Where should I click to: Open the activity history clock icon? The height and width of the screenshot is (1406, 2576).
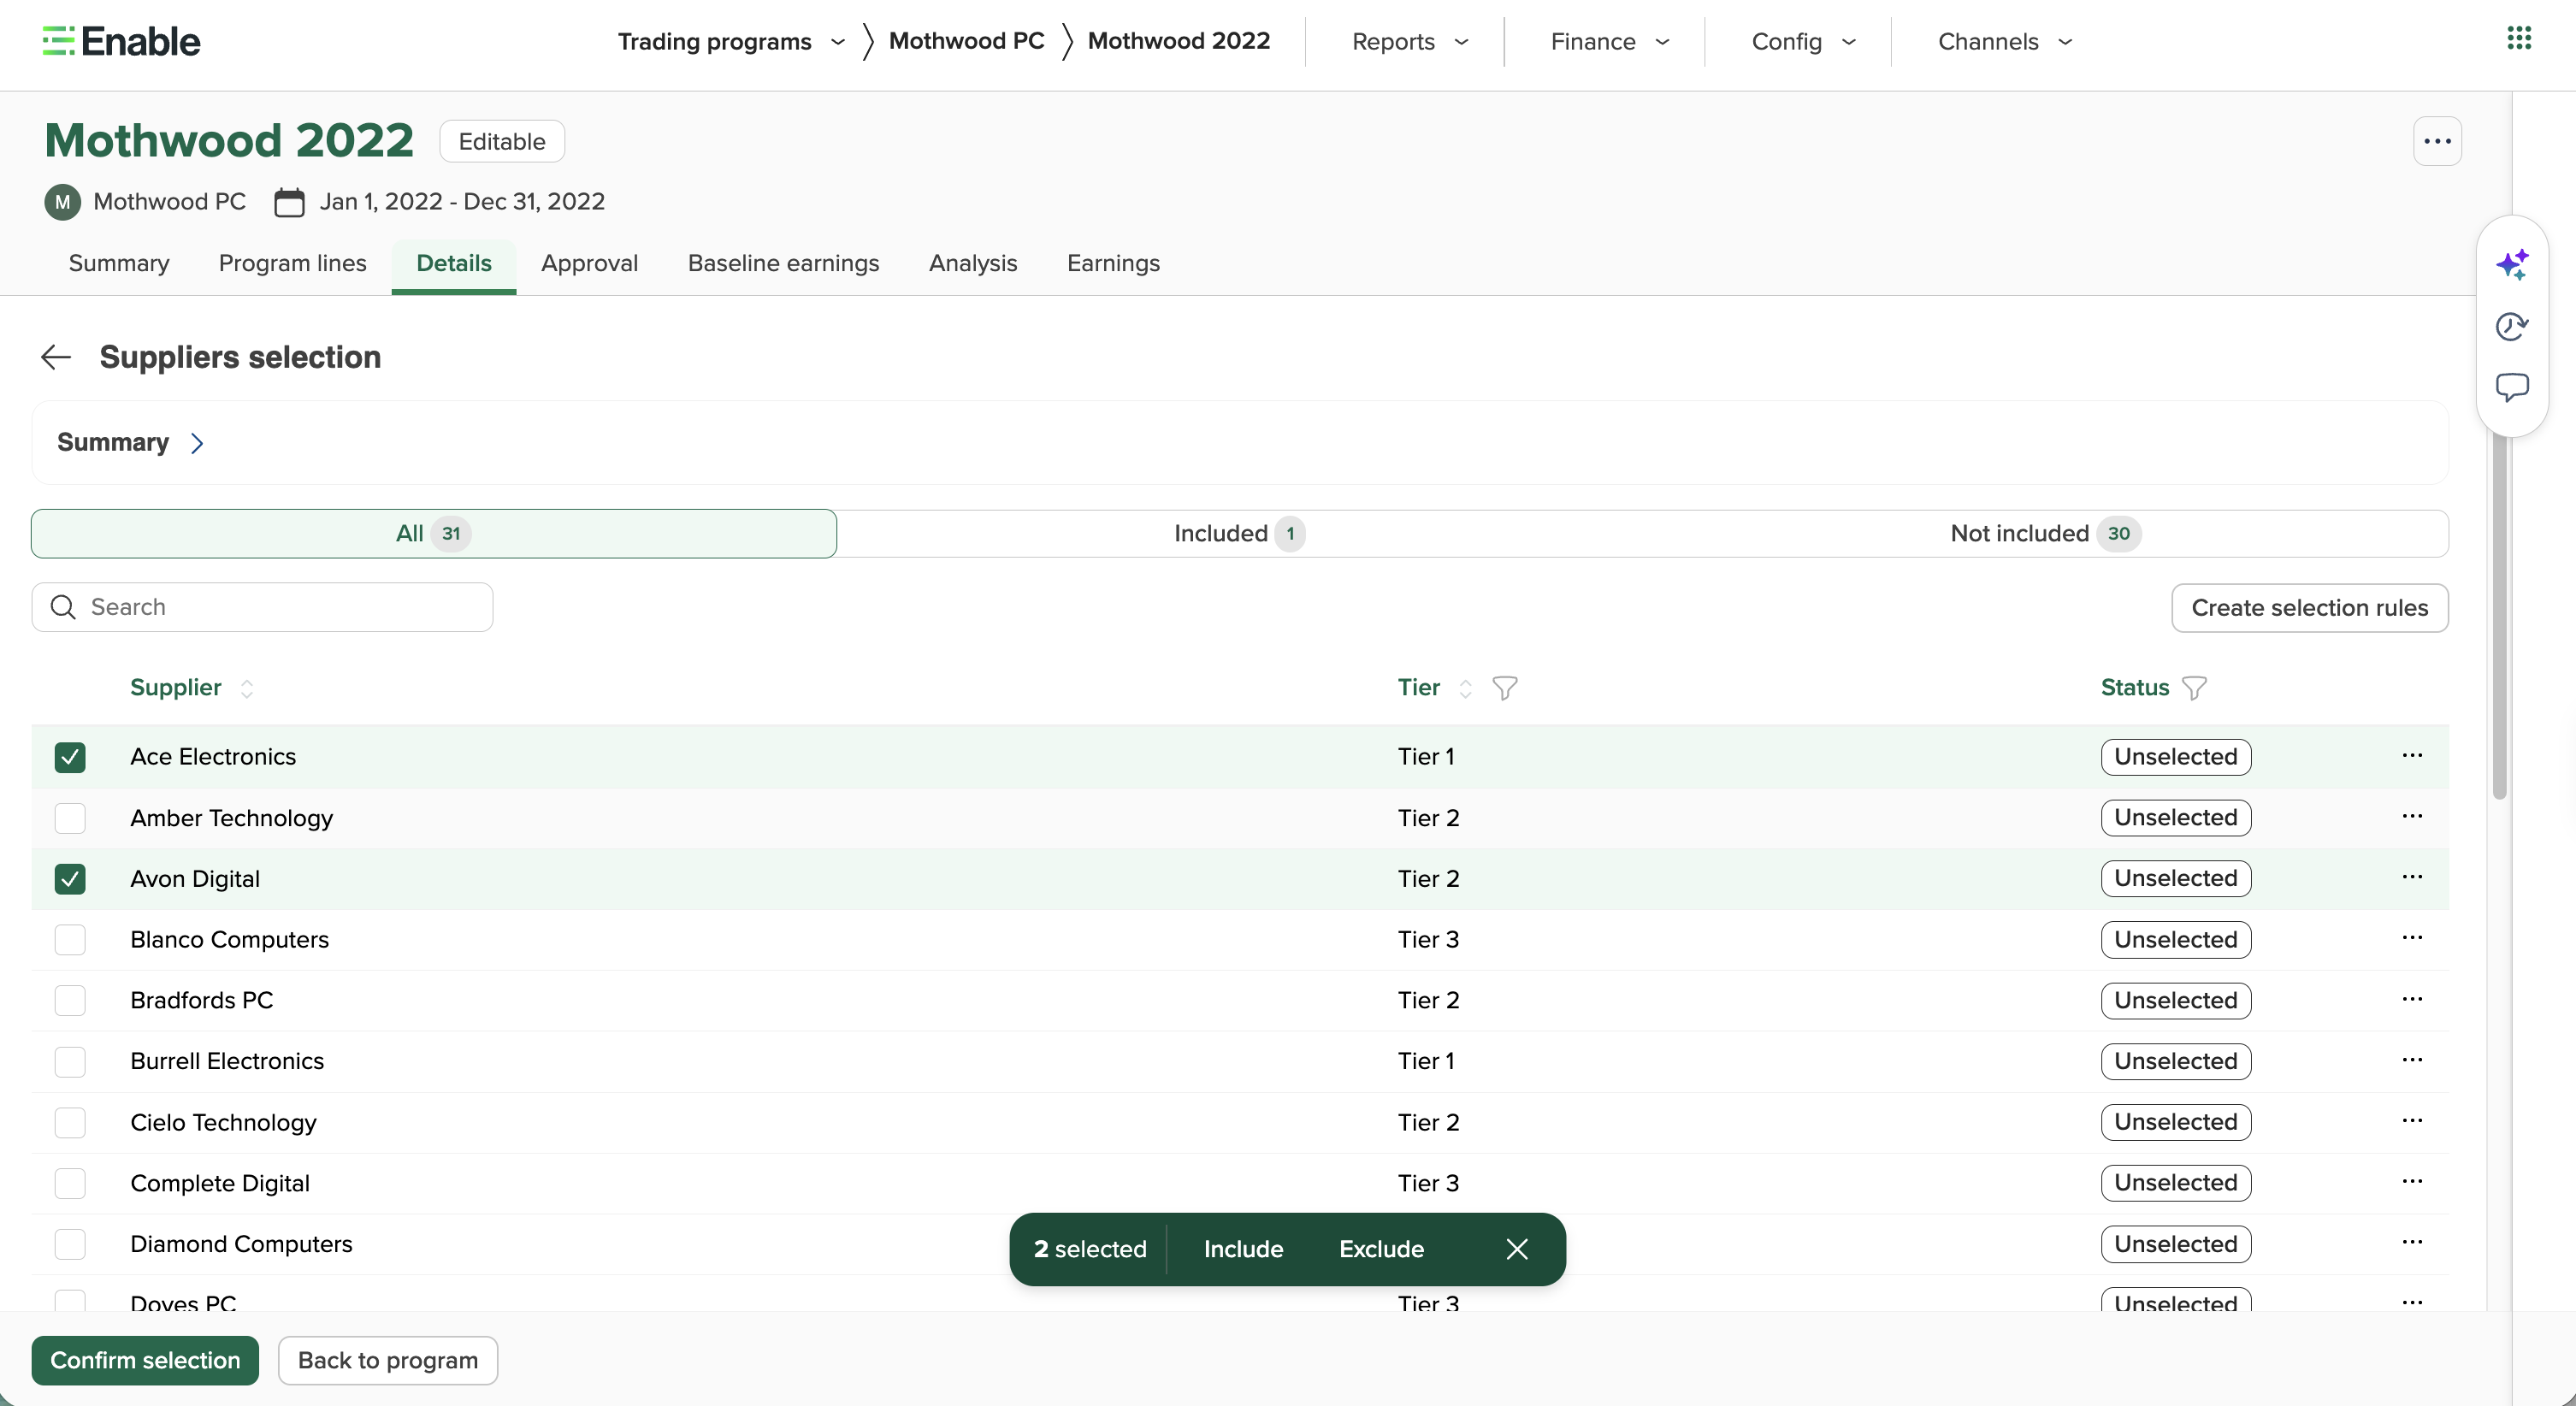pos(2512,326)
